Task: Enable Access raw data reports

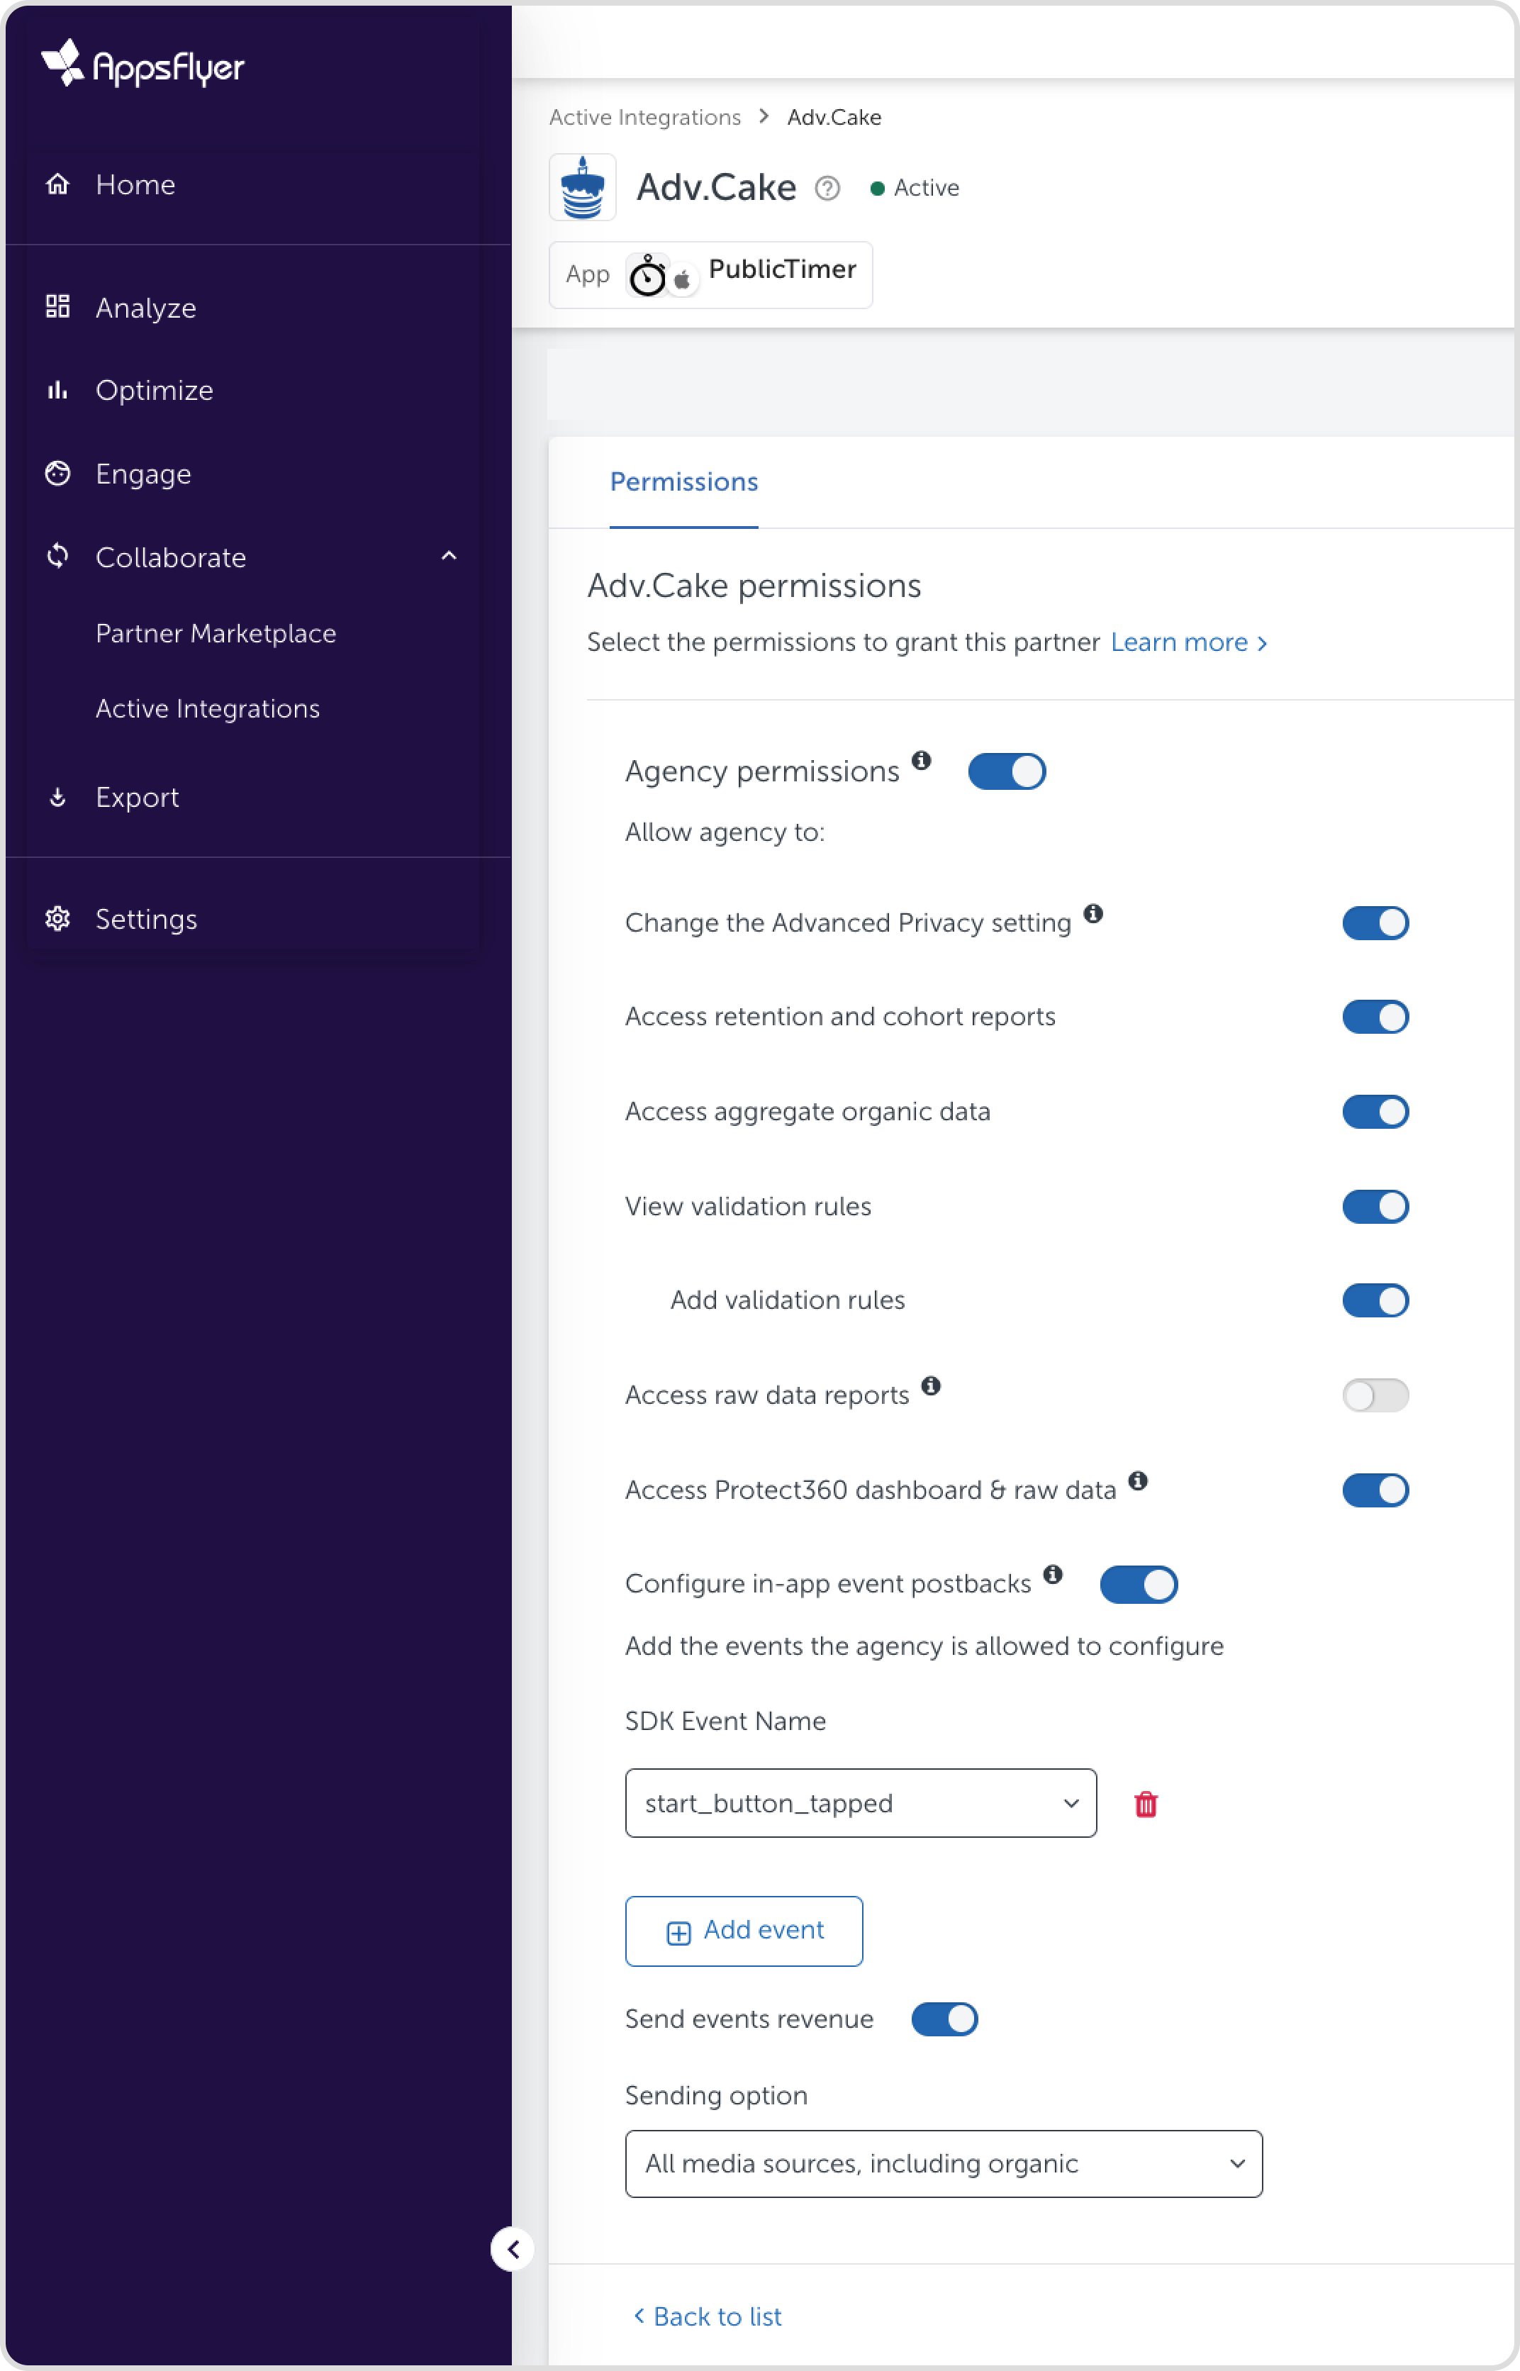Action: coord(1376,1396)
